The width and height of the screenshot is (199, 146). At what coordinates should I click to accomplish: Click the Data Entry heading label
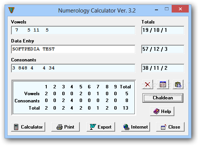[22, 41]
